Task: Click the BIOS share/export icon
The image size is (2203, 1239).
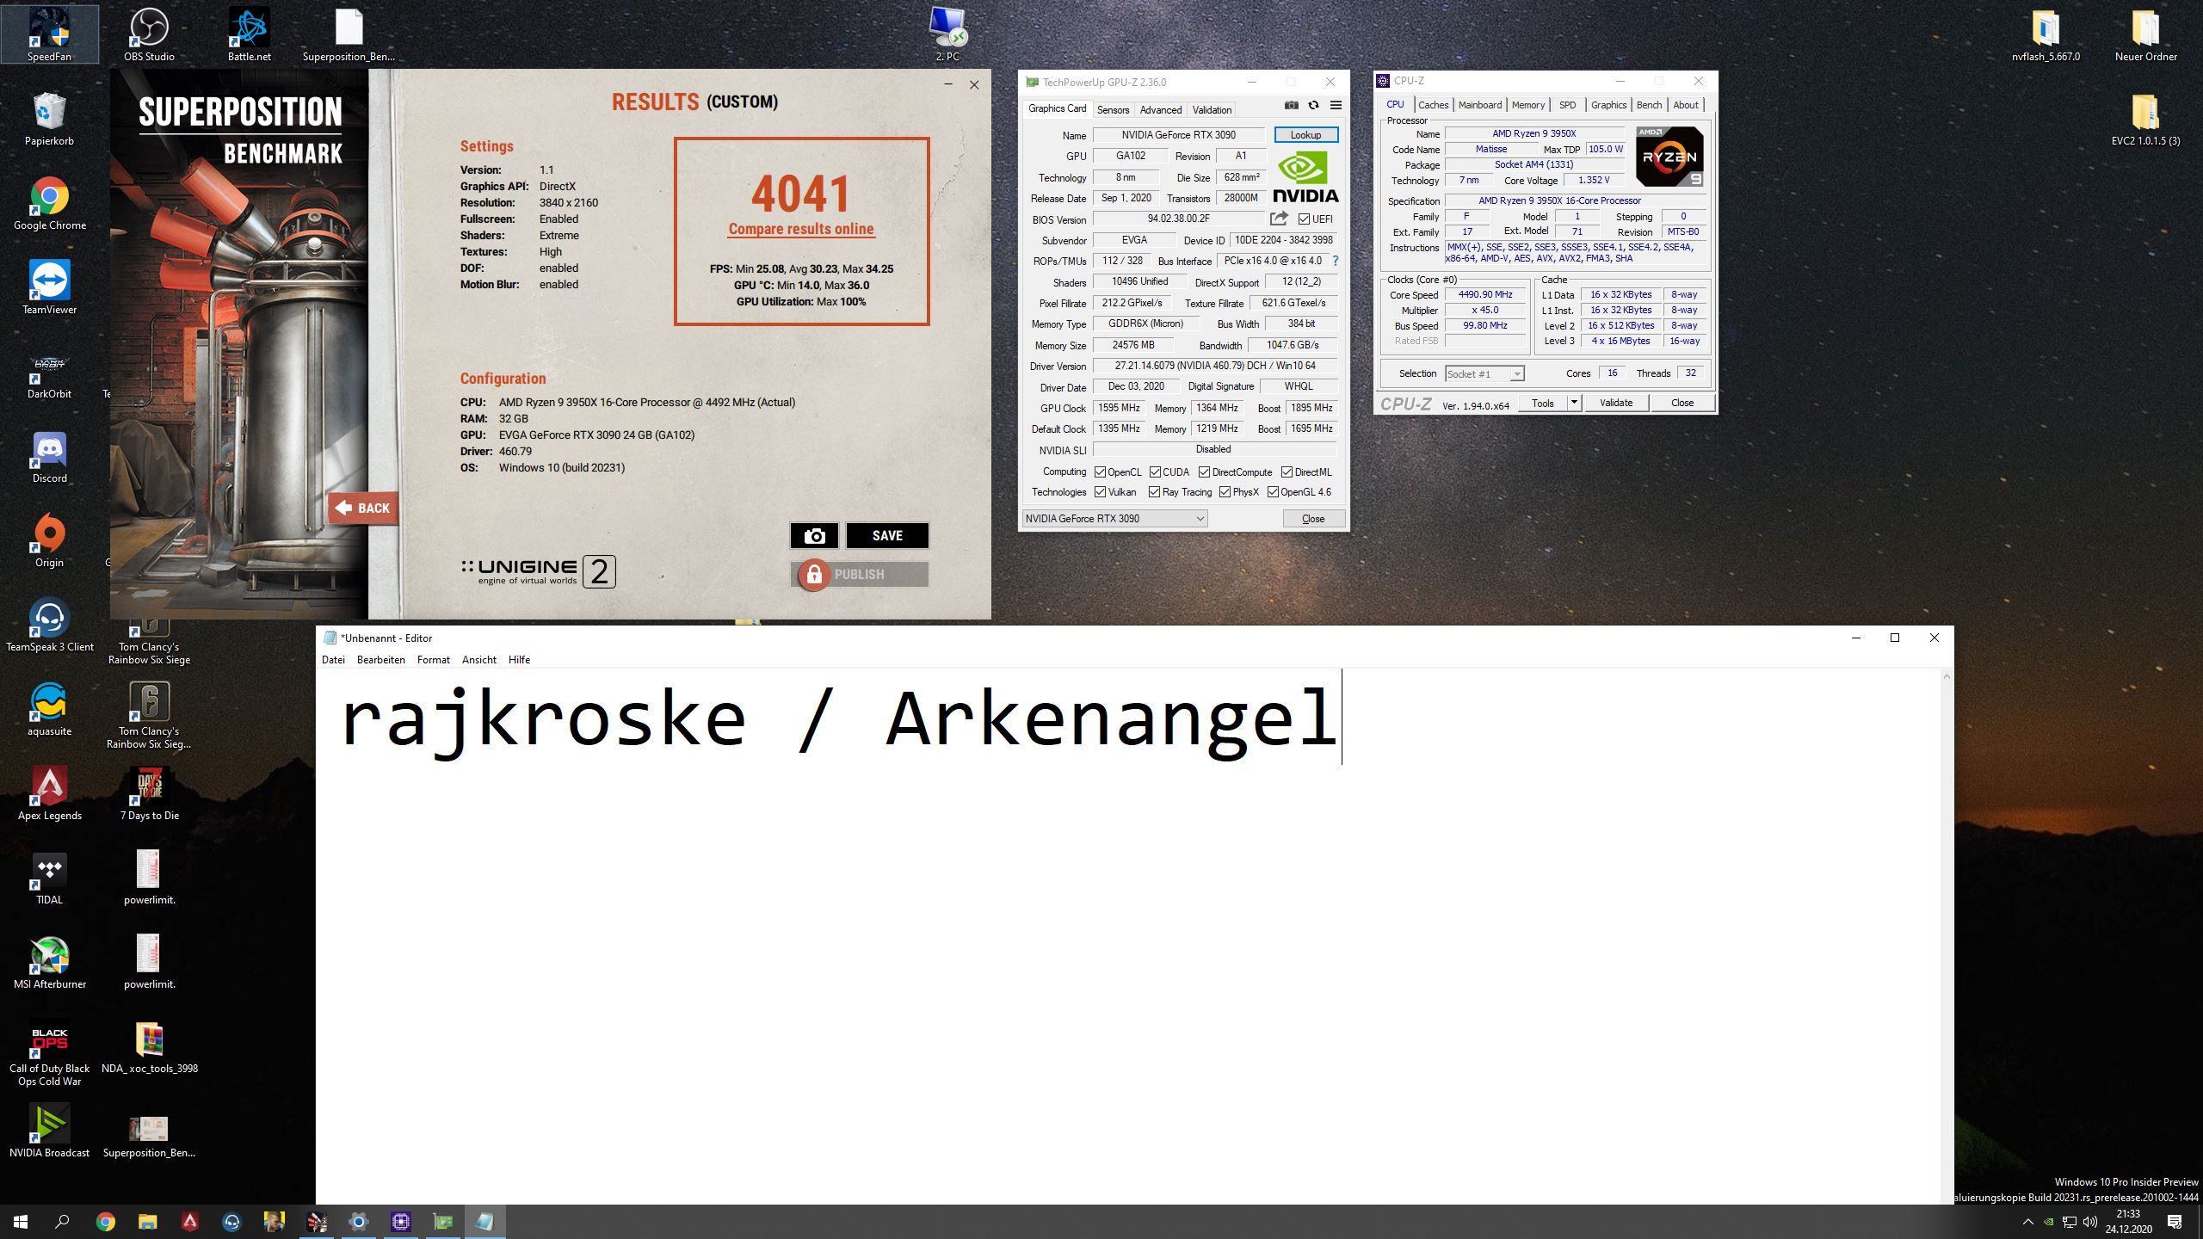Action: pyautogui.click(x=1279, y=219)
